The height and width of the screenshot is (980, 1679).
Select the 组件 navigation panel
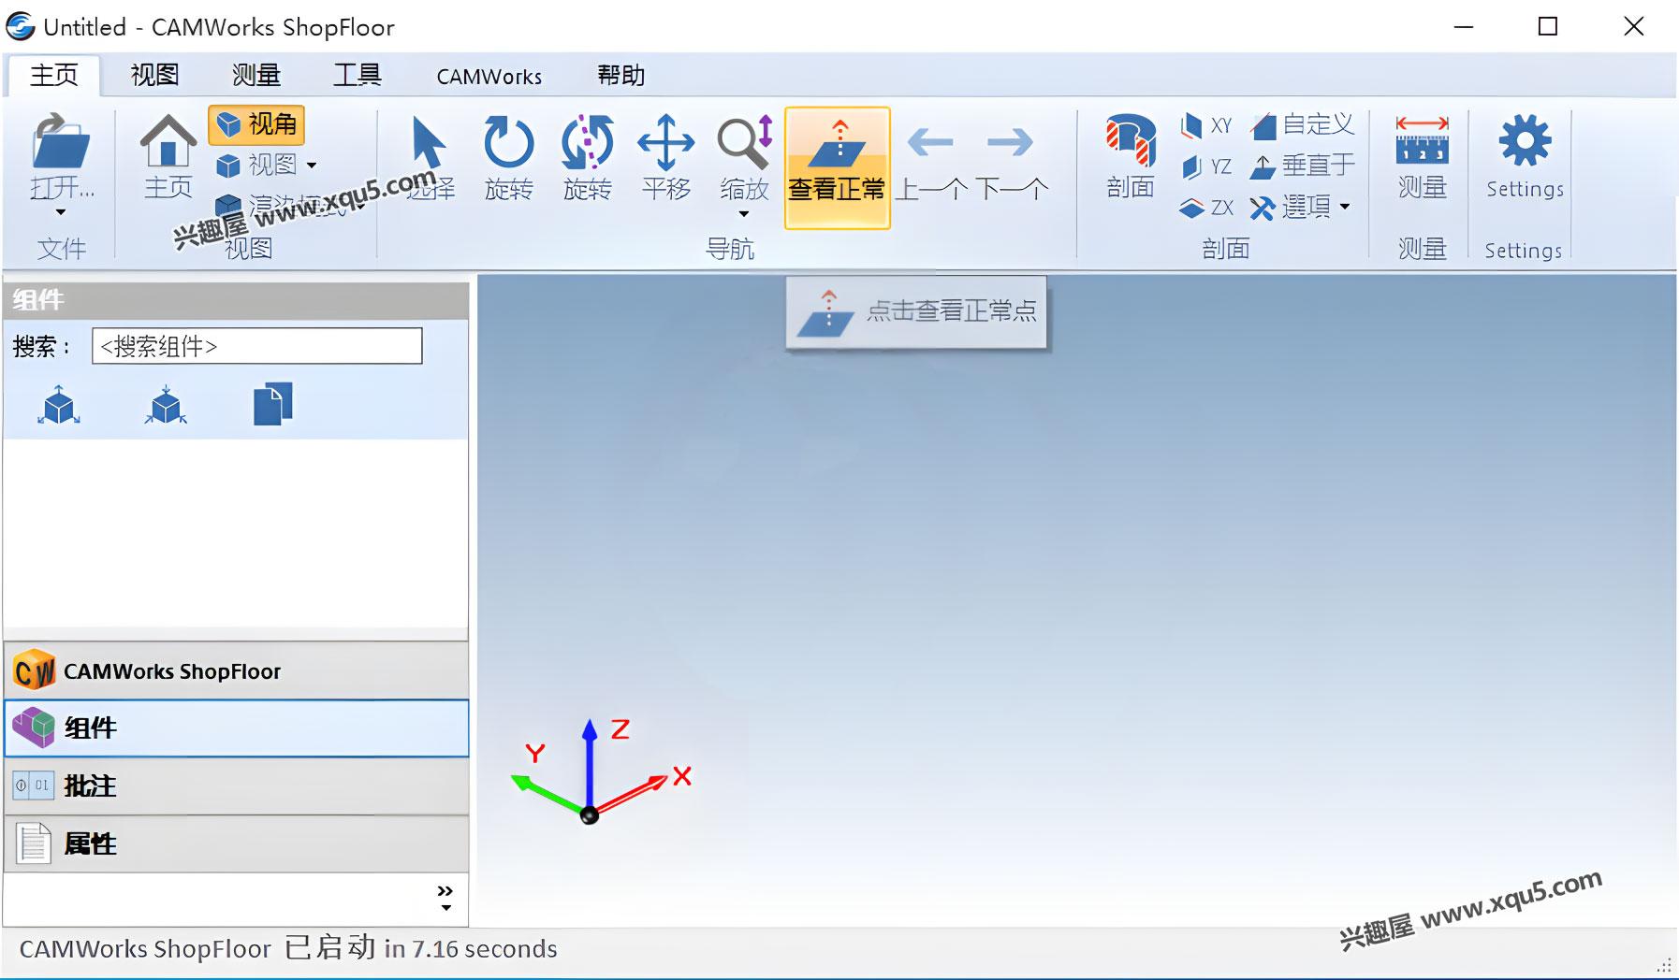(x=236, y=728)
